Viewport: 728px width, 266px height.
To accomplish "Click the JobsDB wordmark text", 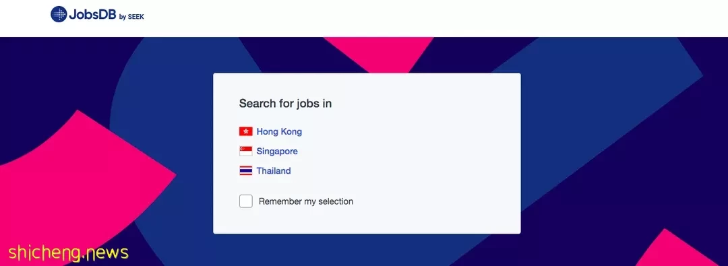I will coord(92,15).
